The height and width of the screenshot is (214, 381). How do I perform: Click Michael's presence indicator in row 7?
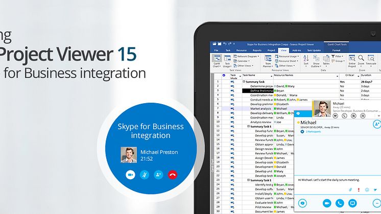click(x=275, y=109)
